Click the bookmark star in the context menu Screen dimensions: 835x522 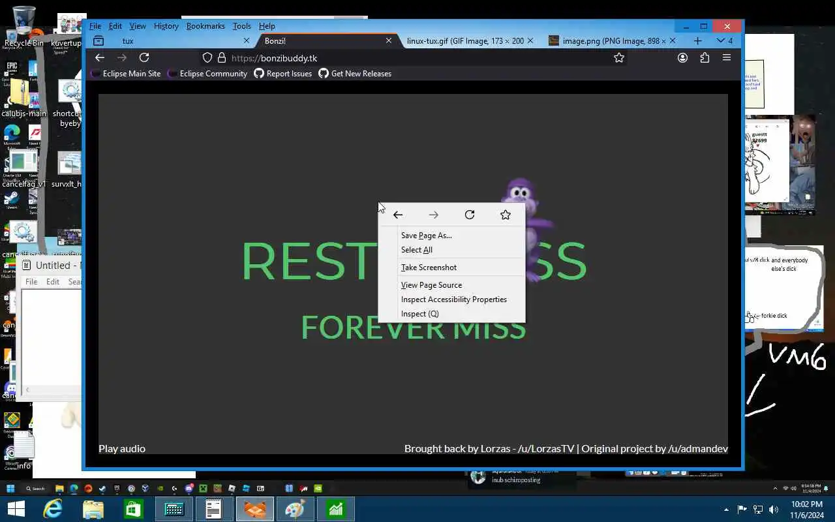pyautogui.click(x=506, y=215)
